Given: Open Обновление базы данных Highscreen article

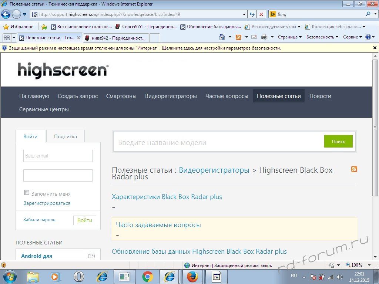Looking at the screenshot, I should click(199, 251).
